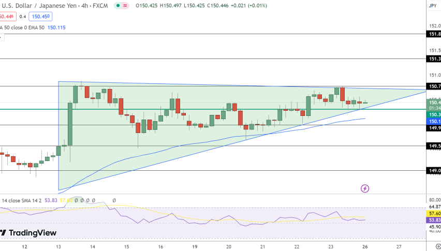The image size is (441, 251).
Task: Click date label 16 on time axis
Action: tap(160, 247)
